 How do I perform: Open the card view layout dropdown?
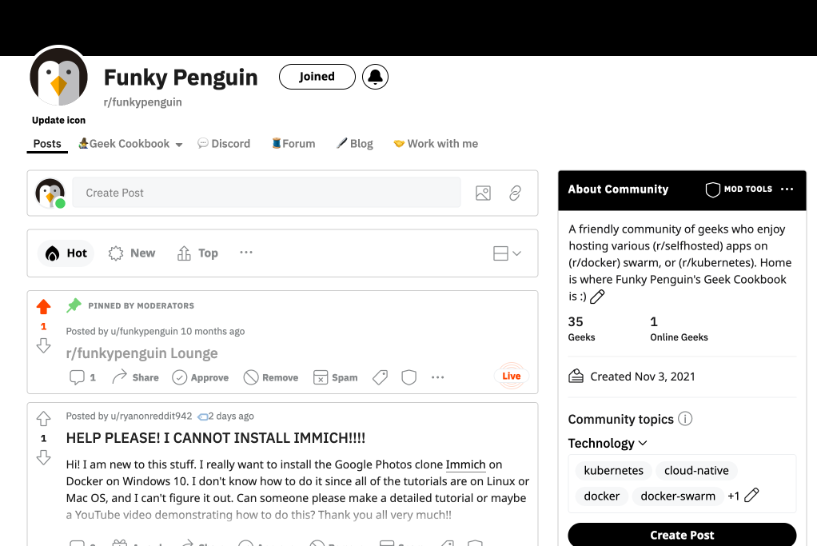tap(507, 253)
